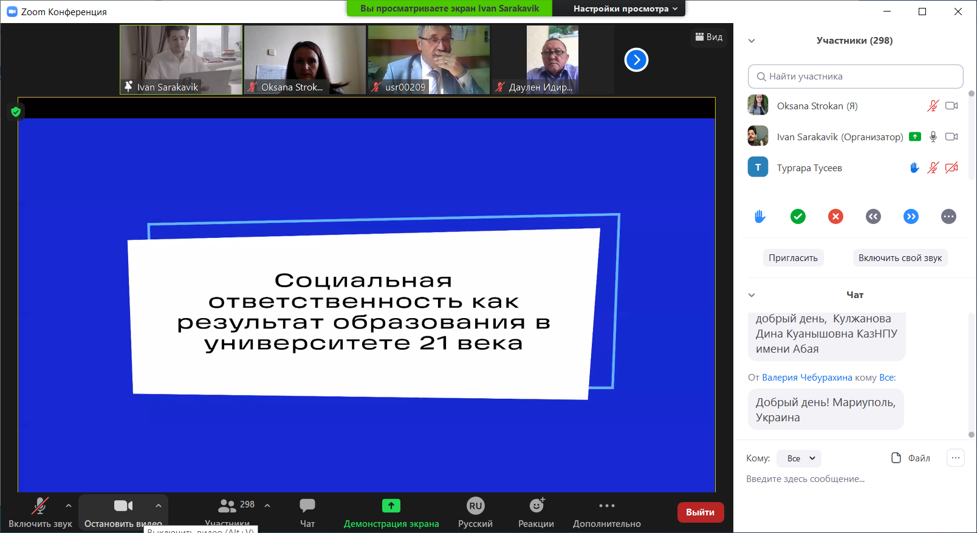The height and width of the screenshot is (533, 977).
Task: Open the Настройки просмотра dropdown
Action: (x=625, y=8)
